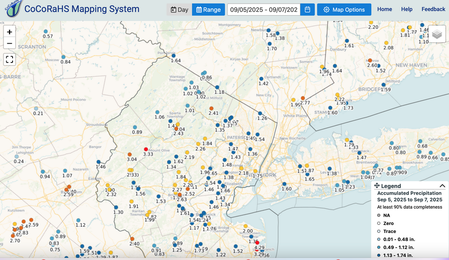Click the Middletown map label
Viewport: 449px width, 260px height.
pyautogui.click(x=204, y=39)
